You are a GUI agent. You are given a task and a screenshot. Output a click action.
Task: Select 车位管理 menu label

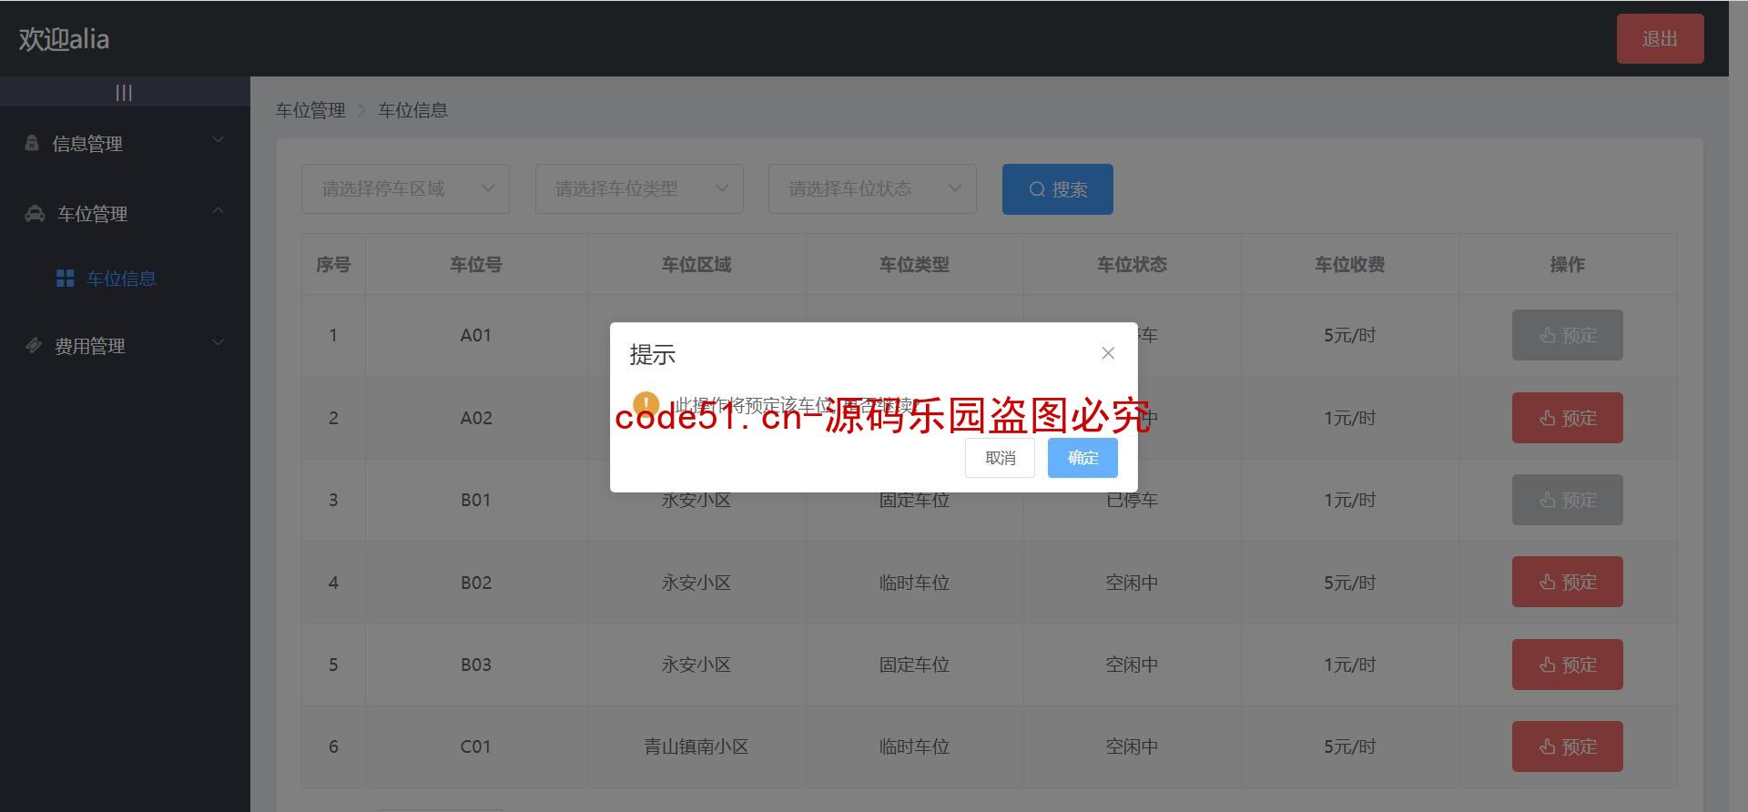(92, 214)
